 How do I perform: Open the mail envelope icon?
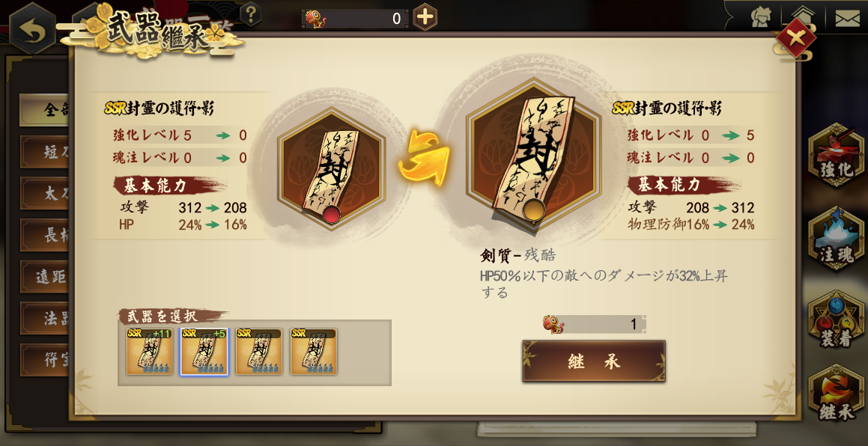(847, 18)
